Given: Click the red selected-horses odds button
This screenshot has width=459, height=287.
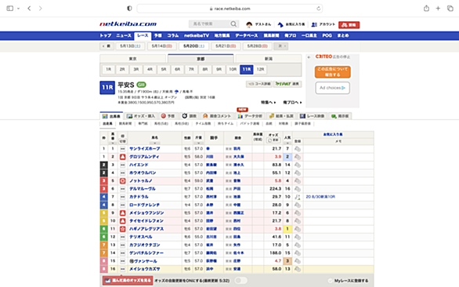Looking at the screenshot, I should (128, 281).
